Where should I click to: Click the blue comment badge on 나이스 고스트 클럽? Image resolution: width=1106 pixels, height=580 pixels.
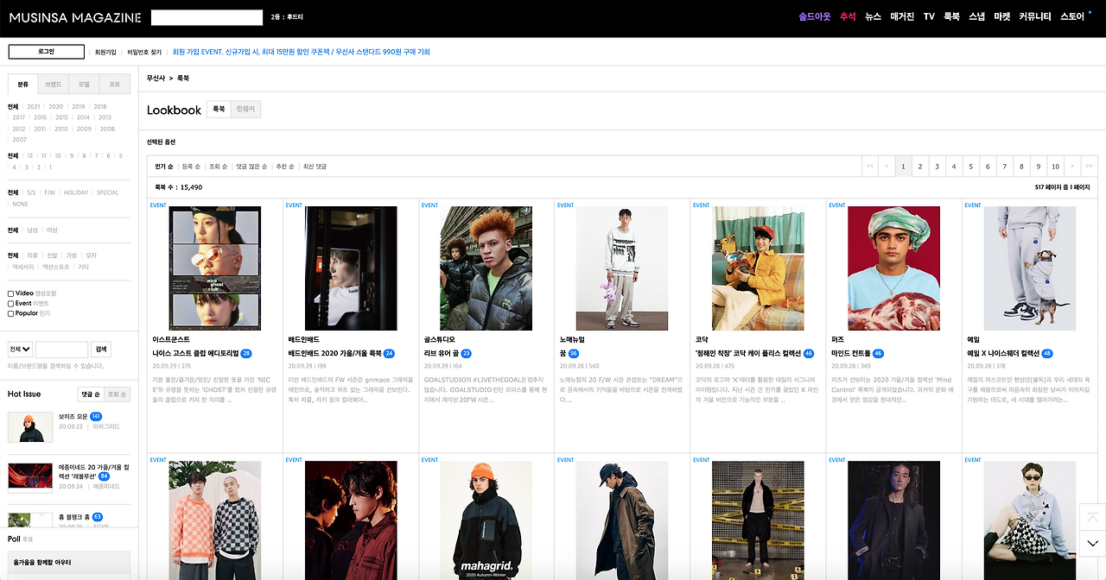pyautogui.click(x=245, y=353)
